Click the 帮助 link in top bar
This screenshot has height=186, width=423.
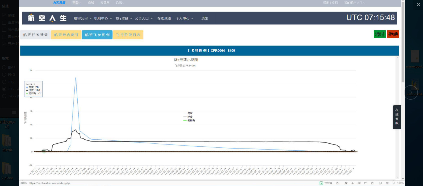(326, 3)
